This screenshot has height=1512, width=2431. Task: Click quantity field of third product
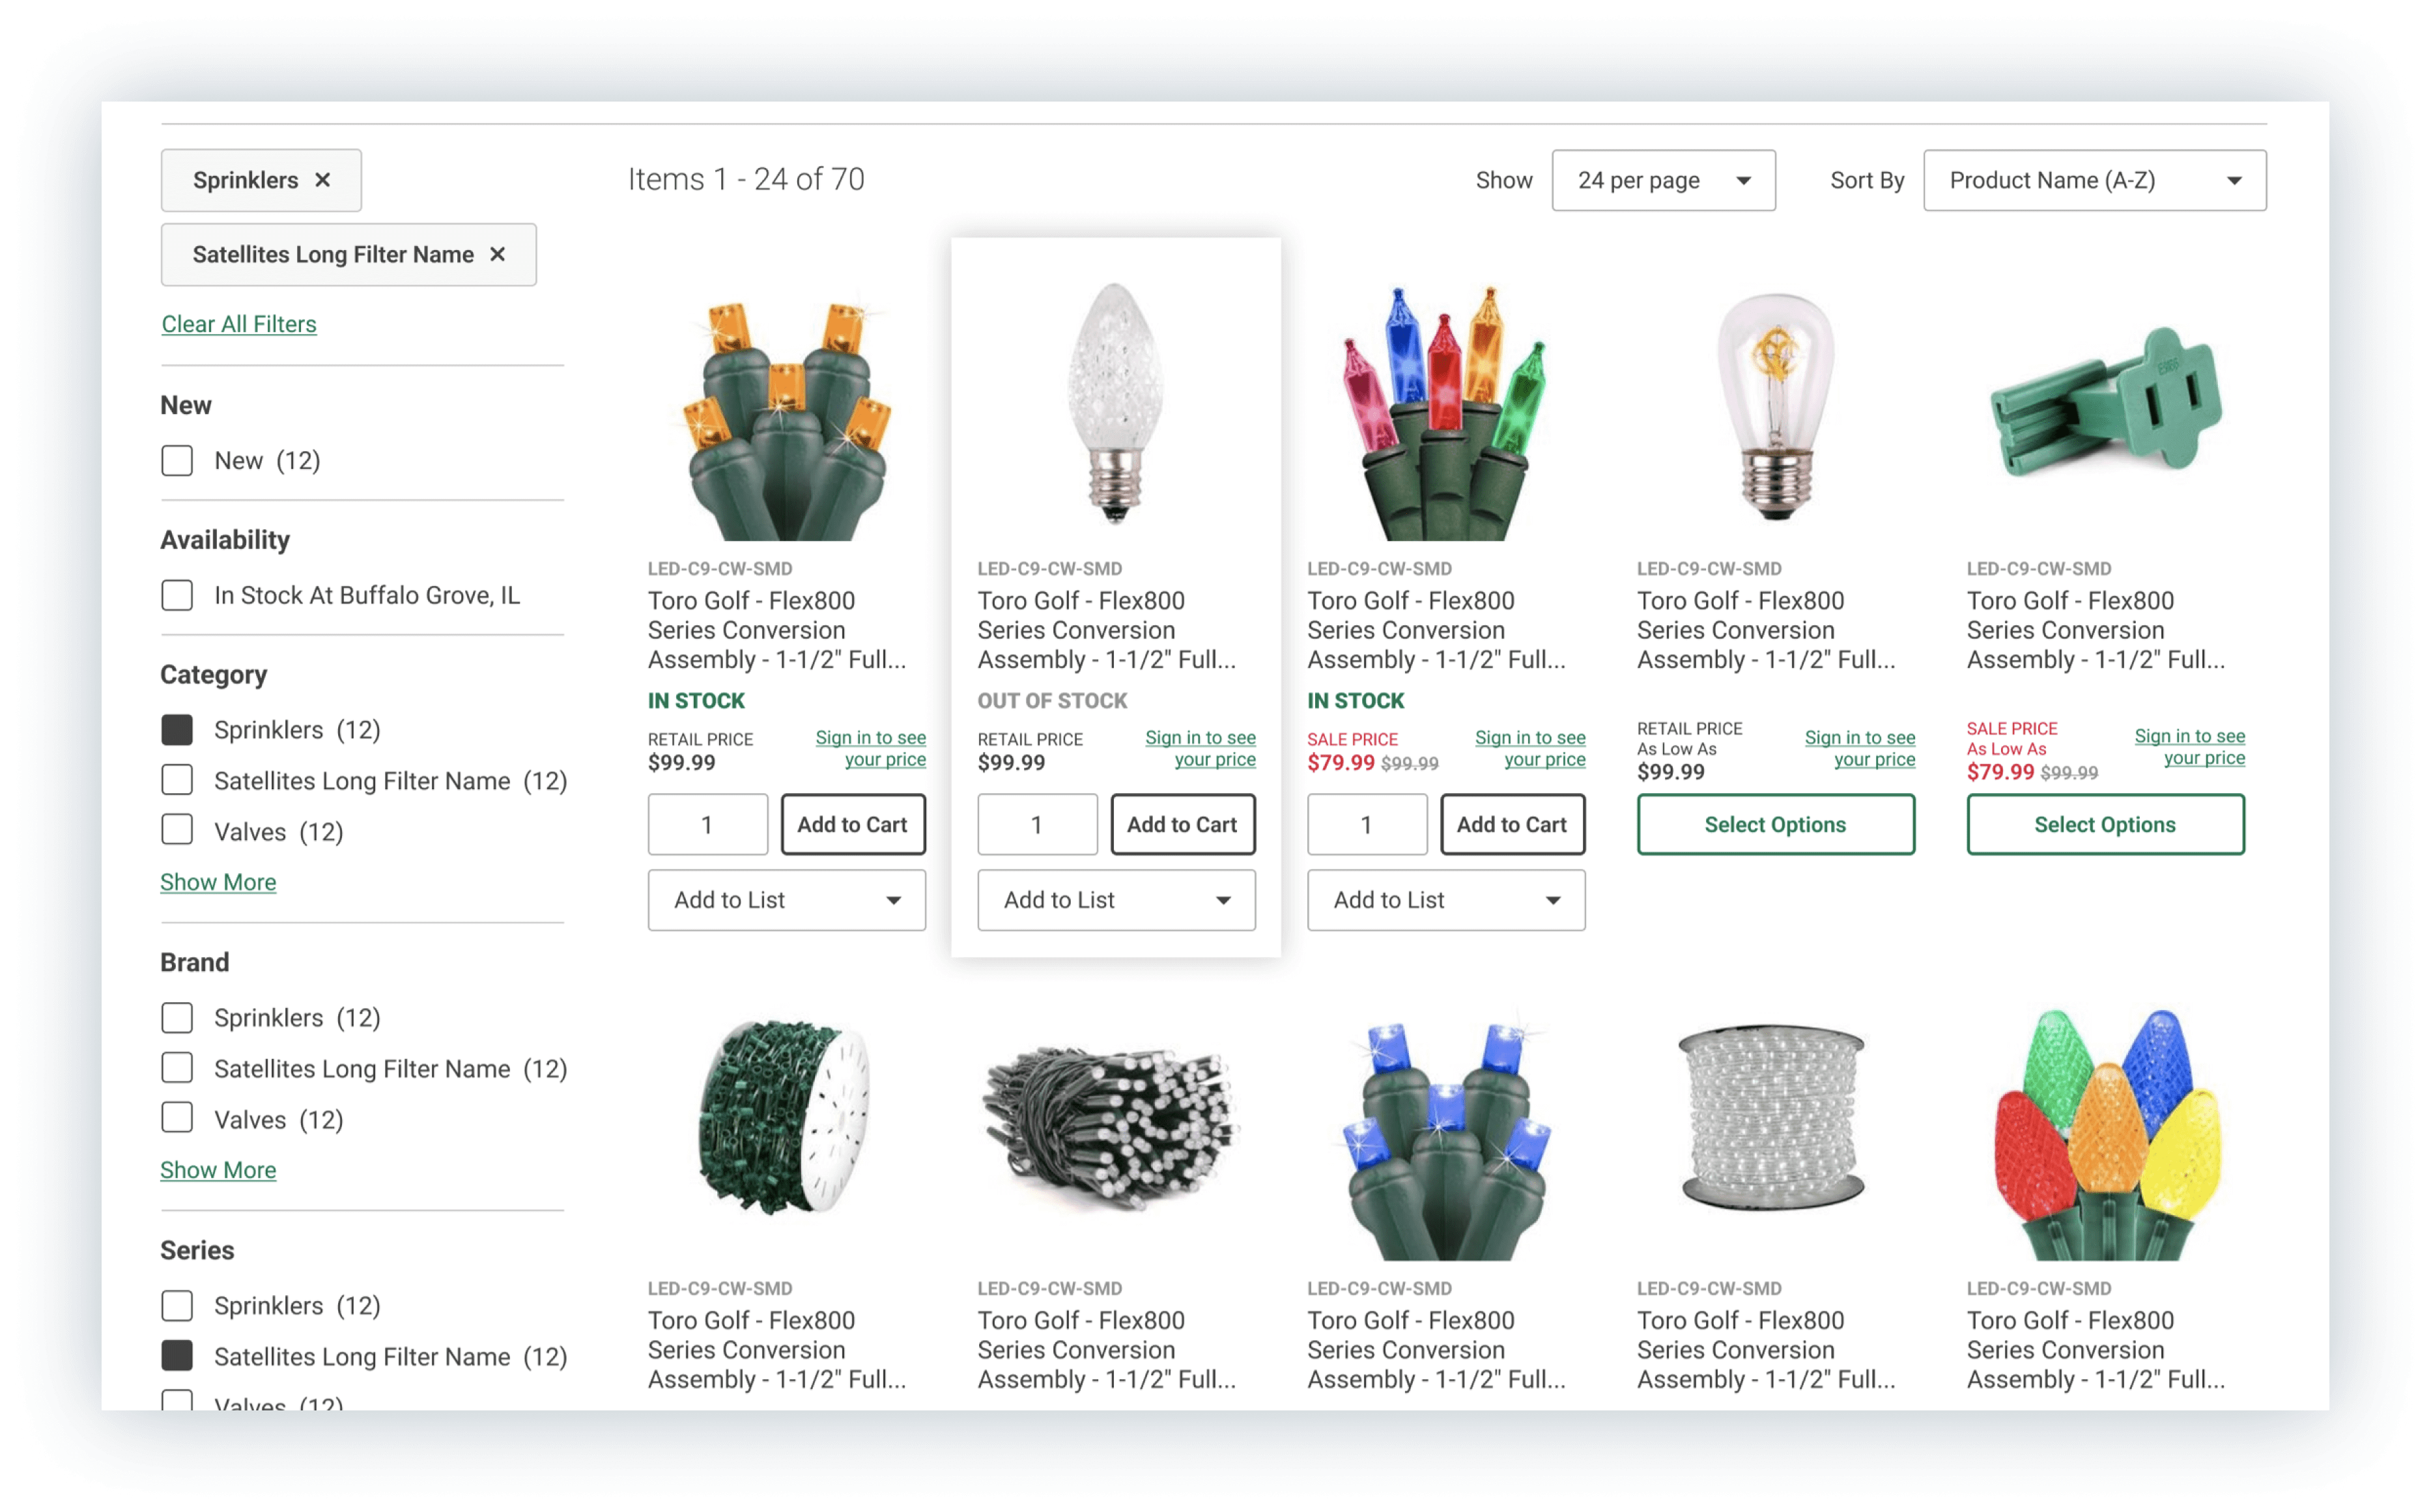[x=1367, y=825]
